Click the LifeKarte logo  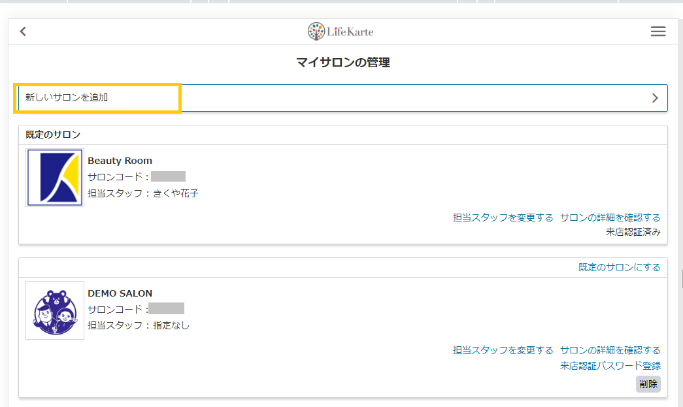click(341, 31)
